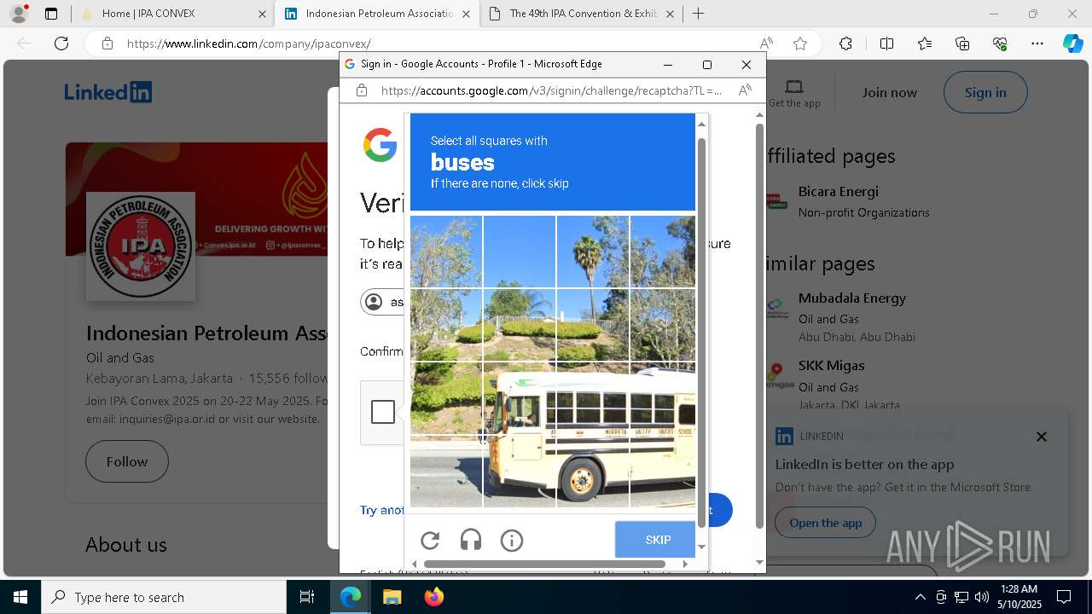Screen dimensions: 1092x614
Task: Click the SKIP button in captcha
Action: pos(655,540)
